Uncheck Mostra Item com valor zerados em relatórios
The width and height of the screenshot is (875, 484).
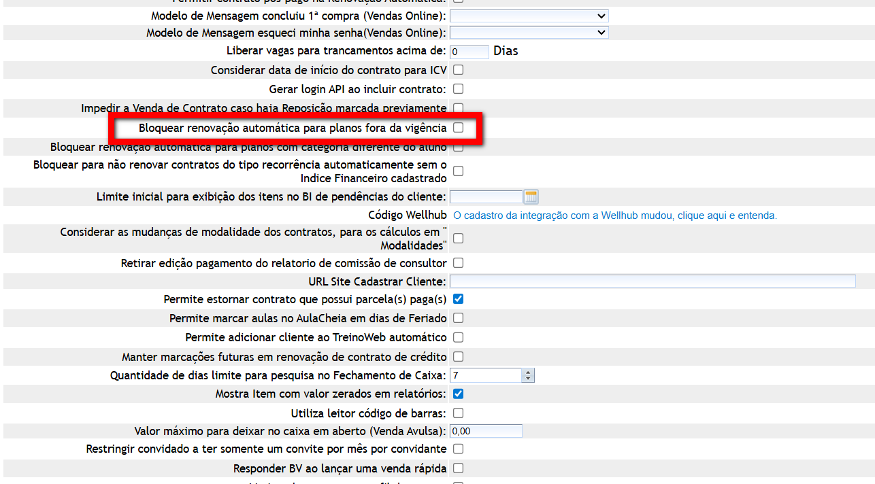459,394
